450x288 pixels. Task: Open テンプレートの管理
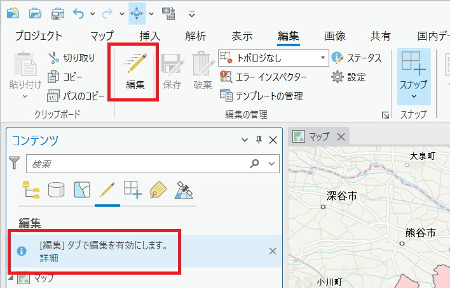coord(261,96)
